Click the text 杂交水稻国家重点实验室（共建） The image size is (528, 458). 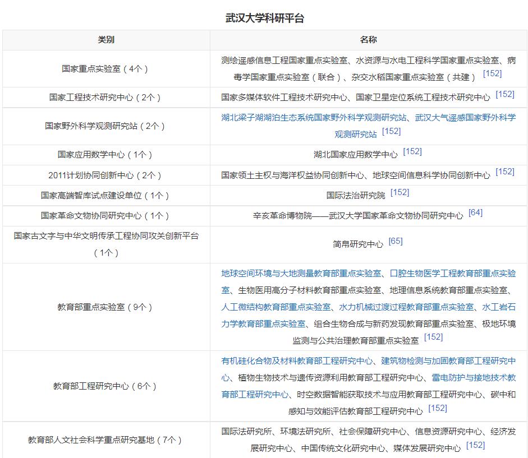click(x=414, y=77)
